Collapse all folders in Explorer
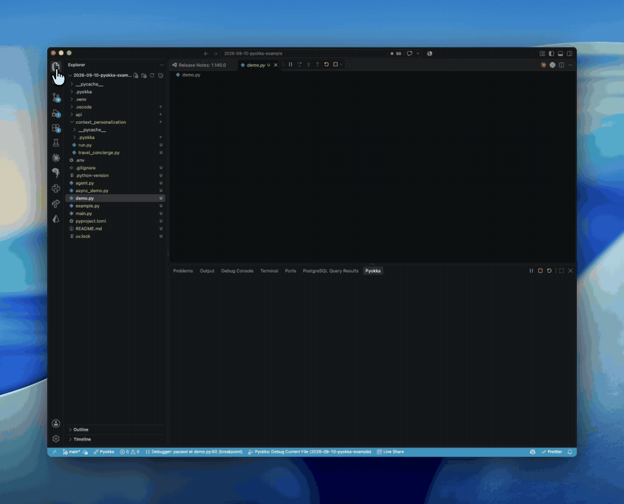Image resolution: width=624 pixels, height=504 pixels. (160, 75)
